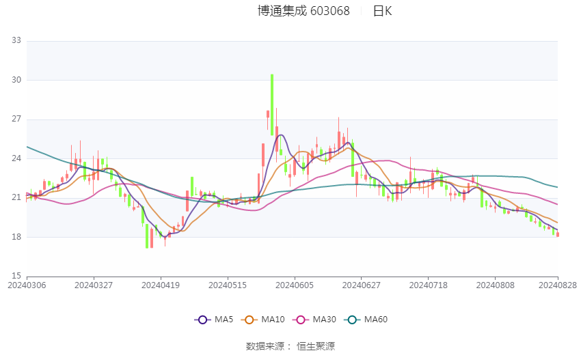The height and width of the screenshot is (353, 581).
Task: Click the 日K label in title
Action: coord(382,11)
